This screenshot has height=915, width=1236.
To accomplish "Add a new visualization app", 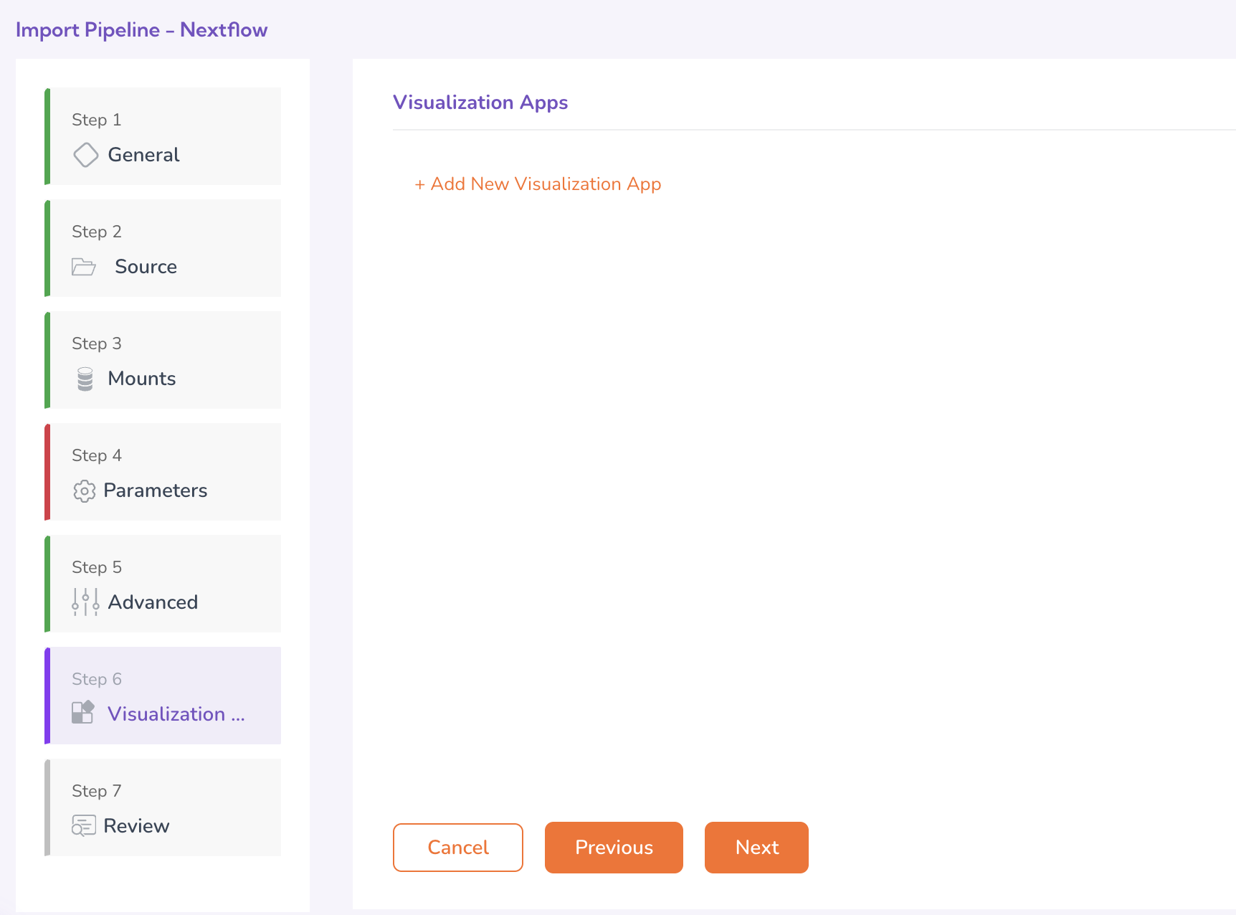I will 538,184.
